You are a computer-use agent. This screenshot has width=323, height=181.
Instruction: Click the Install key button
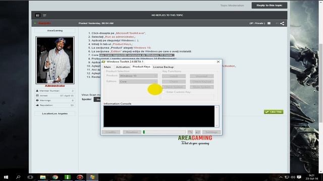(x=174, y=76)
